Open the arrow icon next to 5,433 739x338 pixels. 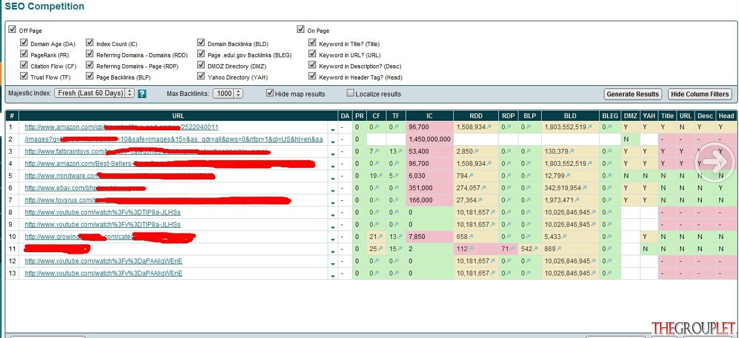tap(565, 237)
